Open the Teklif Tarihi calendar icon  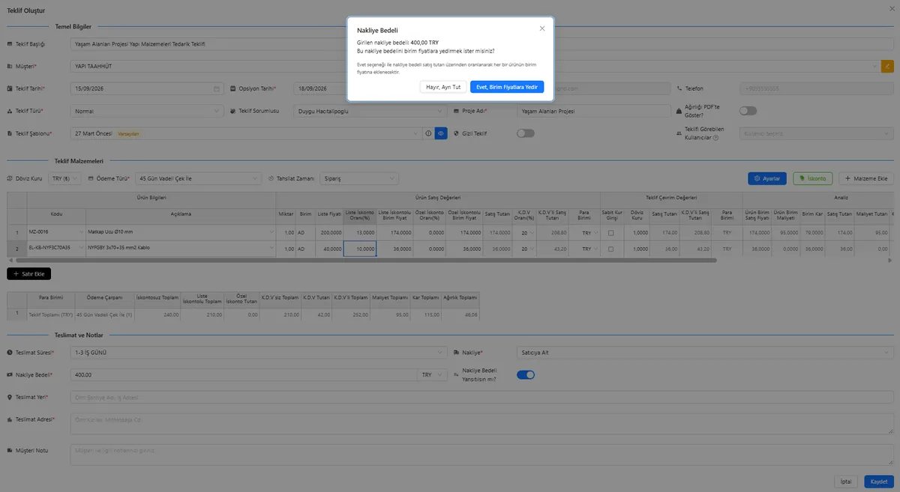[217, 88]
